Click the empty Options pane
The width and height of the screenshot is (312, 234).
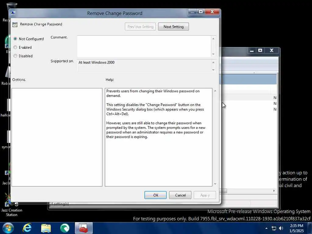click(x=57, y=137)
